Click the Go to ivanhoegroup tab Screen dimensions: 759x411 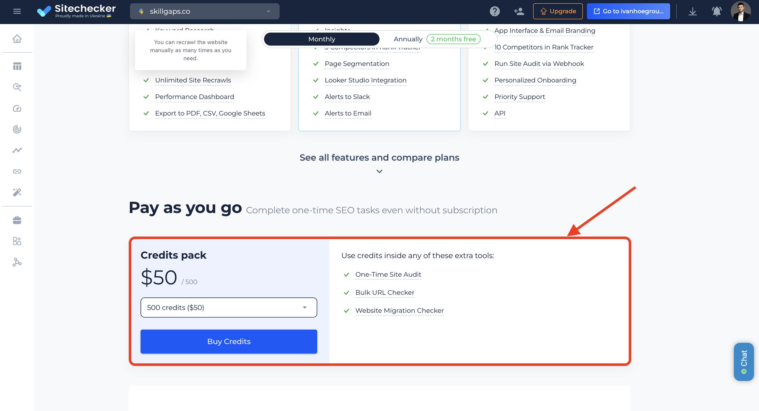pyautogui.click(x=628, y=11)
